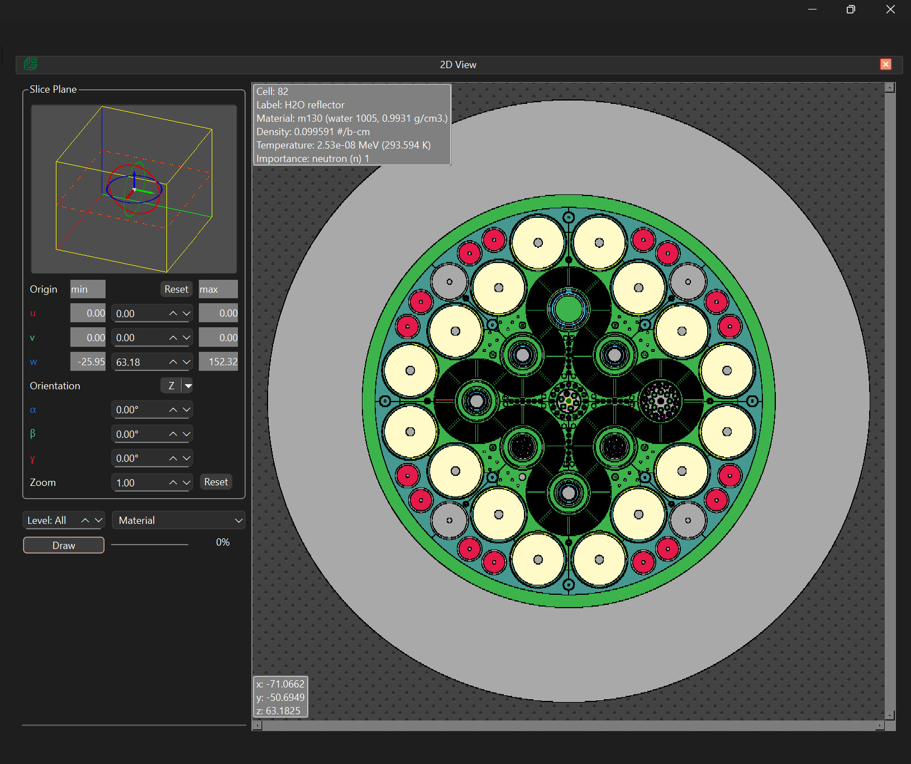Image resolution: width=911 pixels, height=764 pixels.
Task: Decrement the v origin value
Action: (187, 338)
